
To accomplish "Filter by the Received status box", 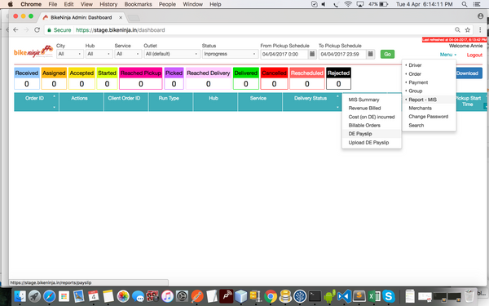I will [27, 78].
